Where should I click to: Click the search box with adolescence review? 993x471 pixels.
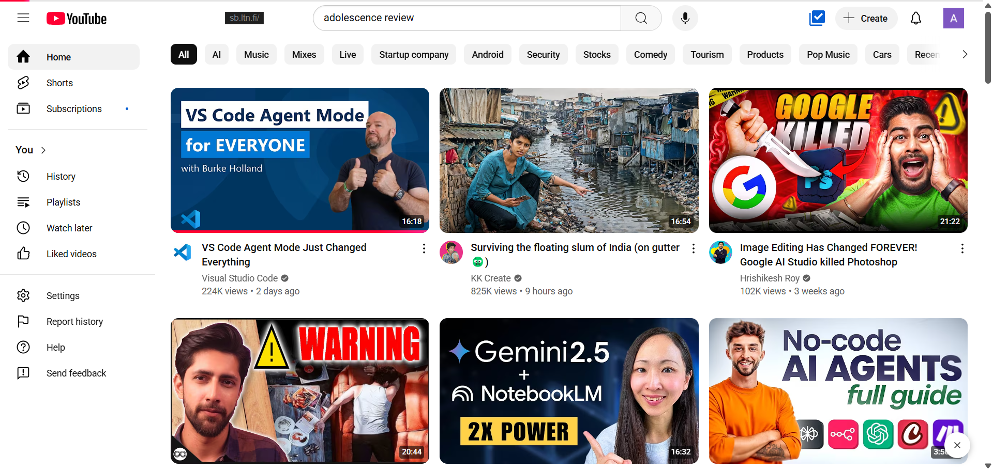tap(467, 18)
